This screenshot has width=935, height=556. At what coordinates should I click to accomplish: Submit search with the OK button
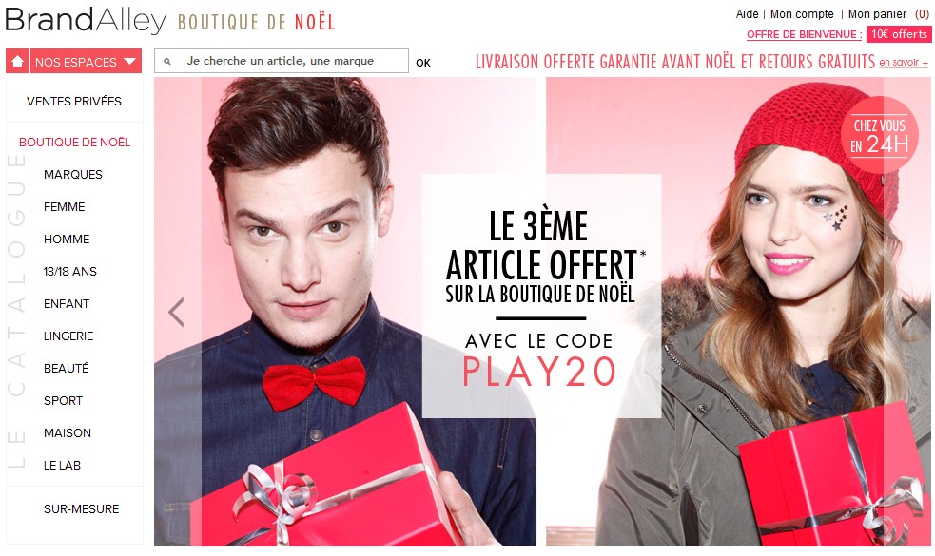[x=423, y=63]
